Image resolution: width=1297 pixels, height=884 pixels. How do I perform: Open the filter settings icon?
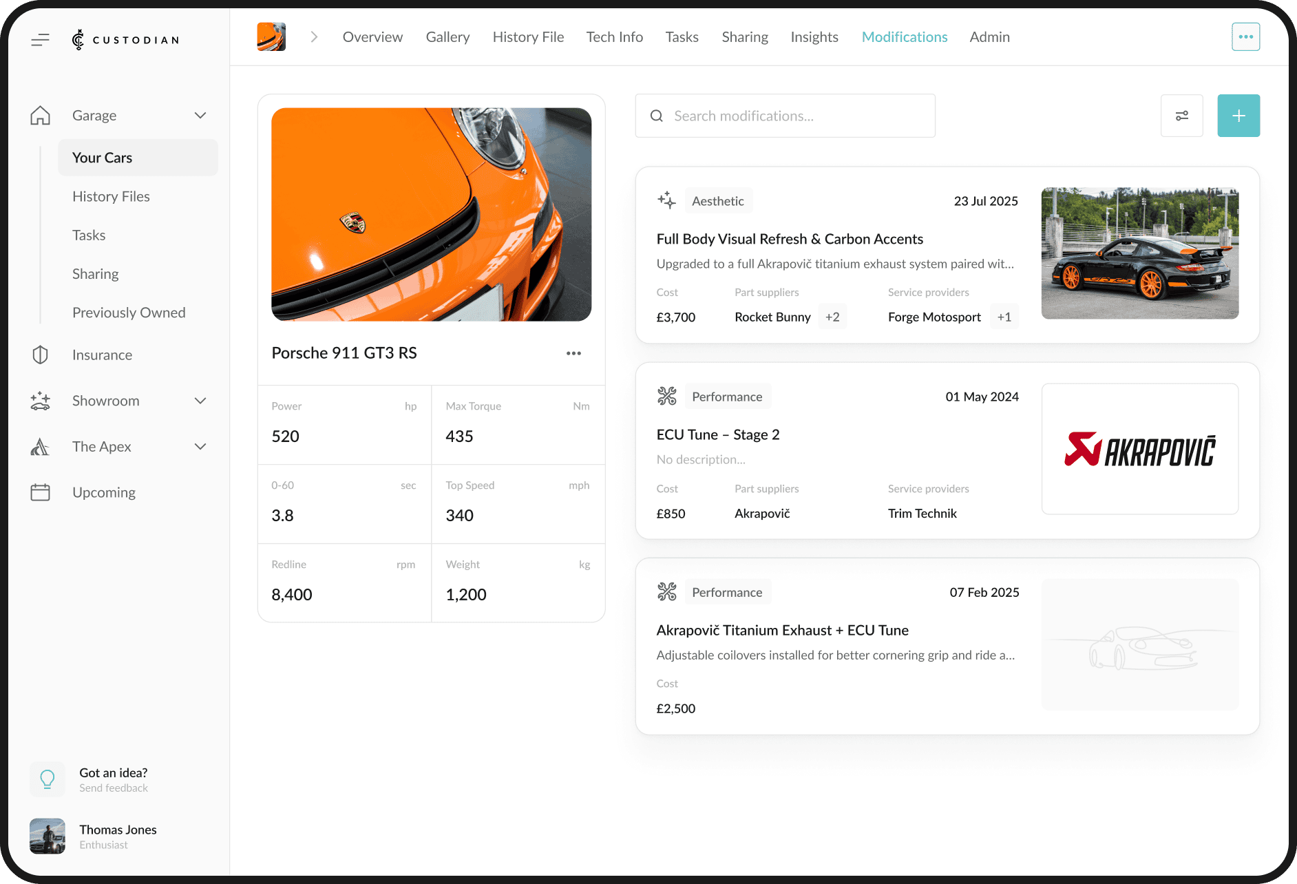1181,116
